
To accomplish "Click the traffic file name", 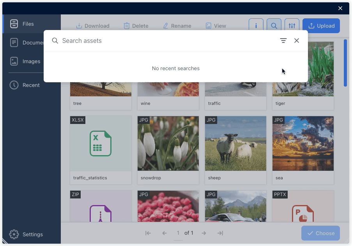I will pyautogui.click(x=214, y=103).
